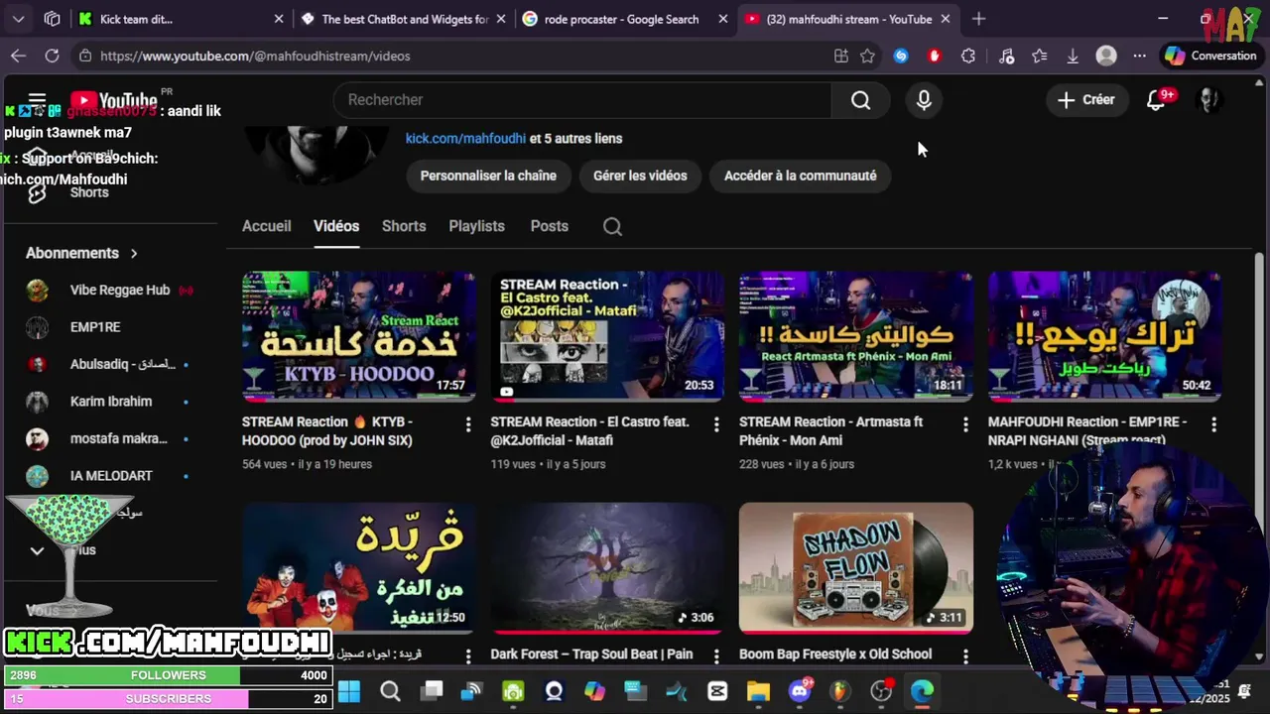Select the Vidéos channel tab

pyautogui.click(x=336, y=226)
